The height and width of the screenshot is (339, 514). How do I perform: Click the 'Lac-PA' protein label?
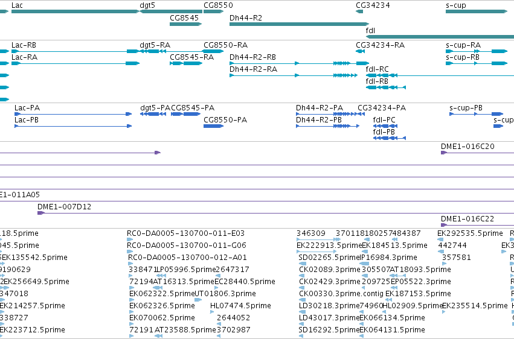[27, 107]
